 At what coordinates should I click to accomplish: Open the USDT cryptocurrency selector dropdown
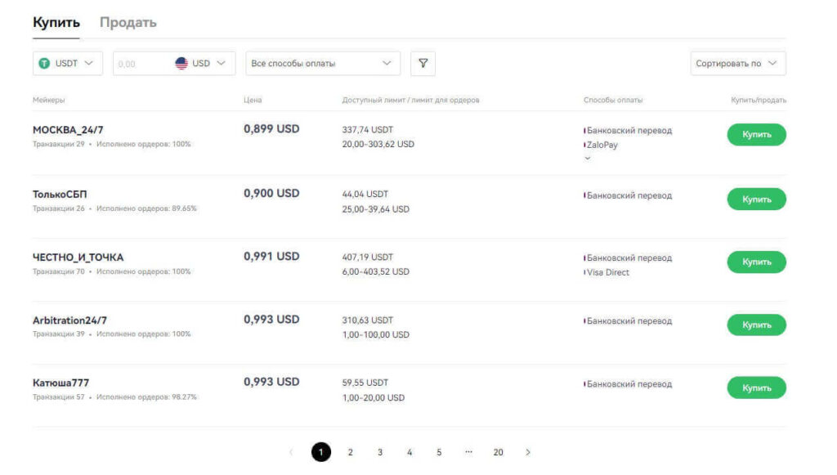[67, 62]
